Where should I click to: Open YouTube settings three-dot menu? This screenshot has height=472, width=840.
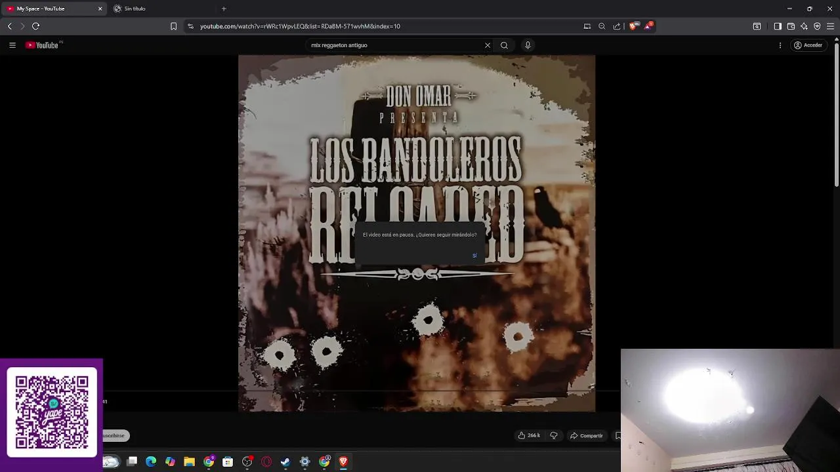780,45
